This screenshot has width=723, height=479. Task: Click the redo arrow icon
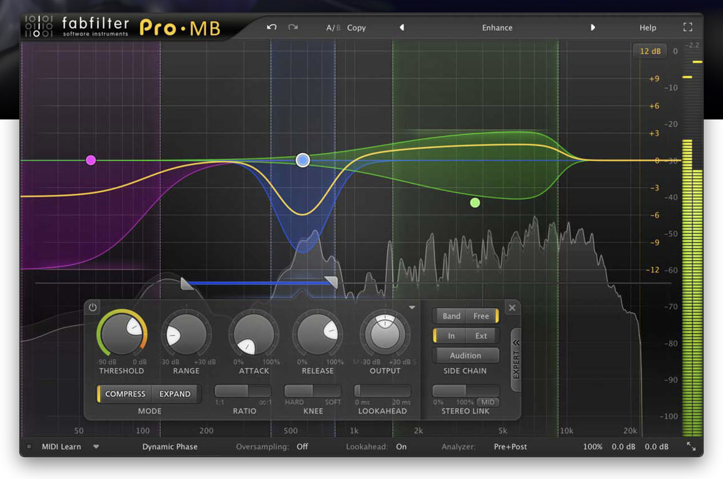[x=293, y=27]
